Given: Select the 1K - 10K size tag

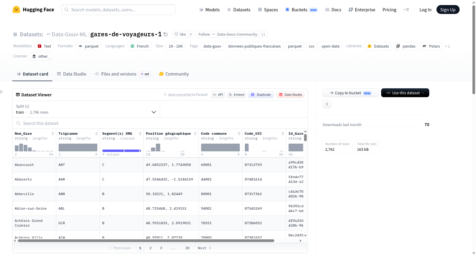Looking at the screenshot, I should point(176,46).
